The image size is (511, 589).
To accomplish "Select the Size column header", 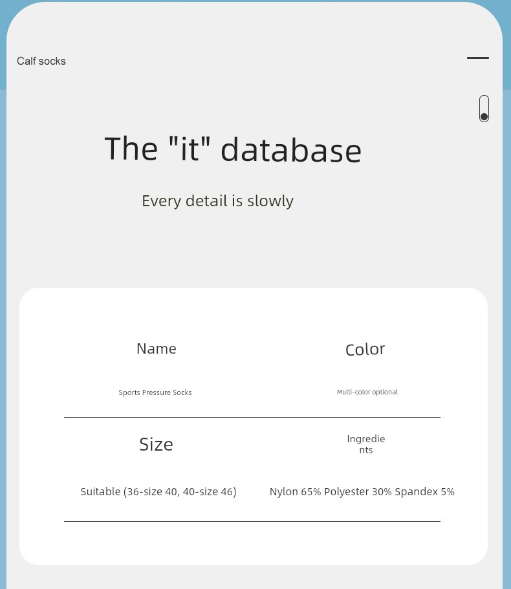I will click(x=156, y=444).
